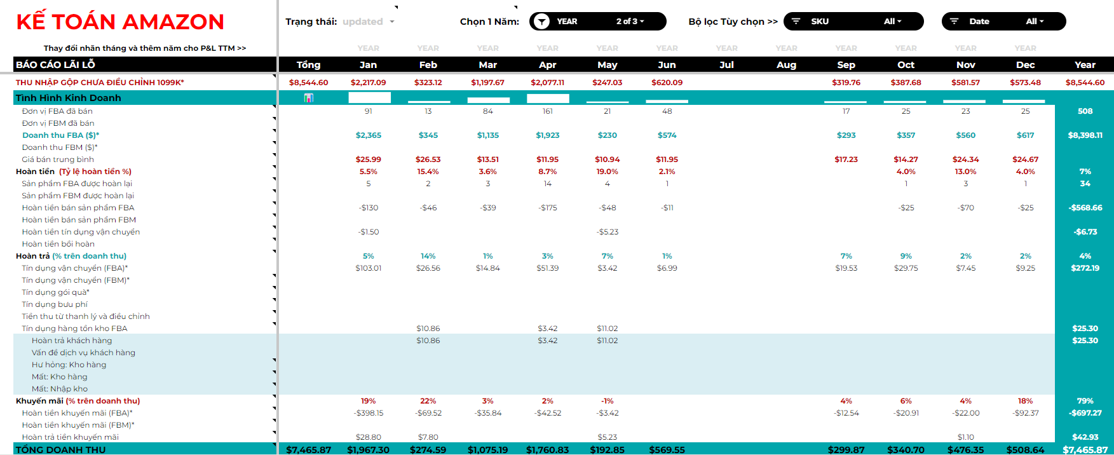The image size is (1114, 455).
Task: Click the Tình Hình Kinh Doanh section header
Action: 69,98
